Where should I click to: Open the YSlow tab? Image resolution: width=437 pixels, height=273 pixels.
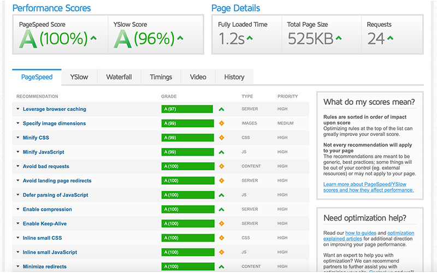tap(79, 77)
